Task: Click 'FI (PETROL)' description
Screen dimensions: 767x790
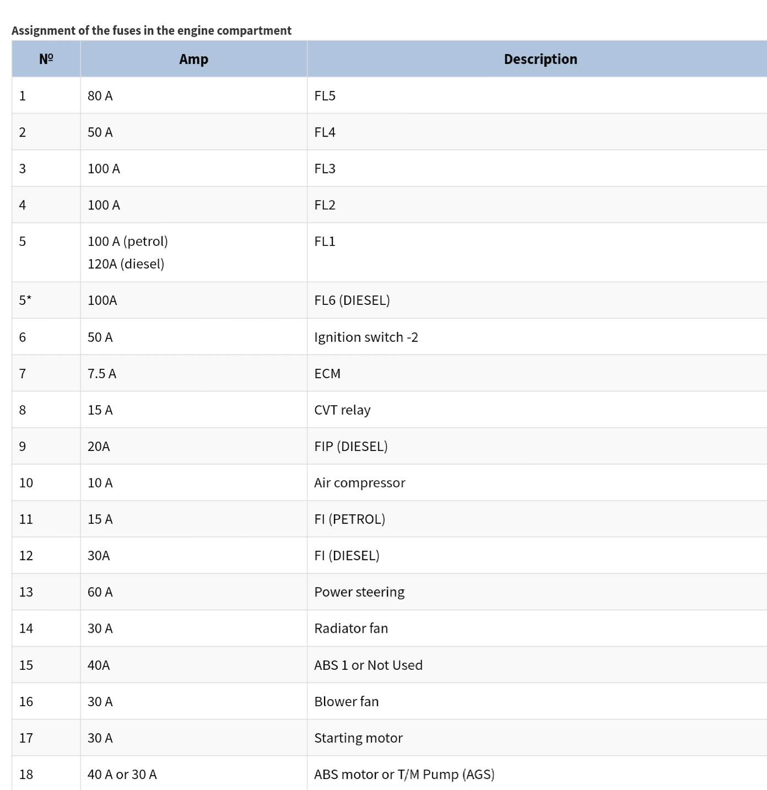Action: tap(537, 519)
